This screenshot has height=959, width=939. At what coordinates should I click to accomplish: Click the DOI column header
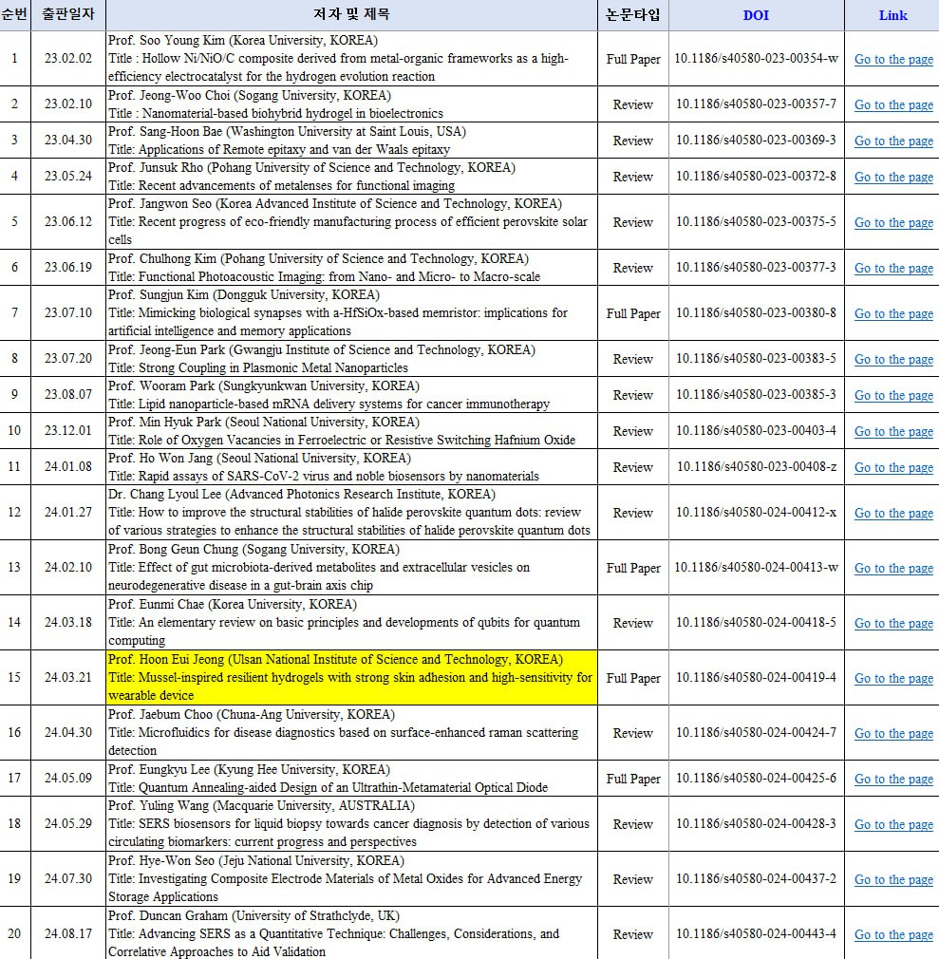coord(756,15)
